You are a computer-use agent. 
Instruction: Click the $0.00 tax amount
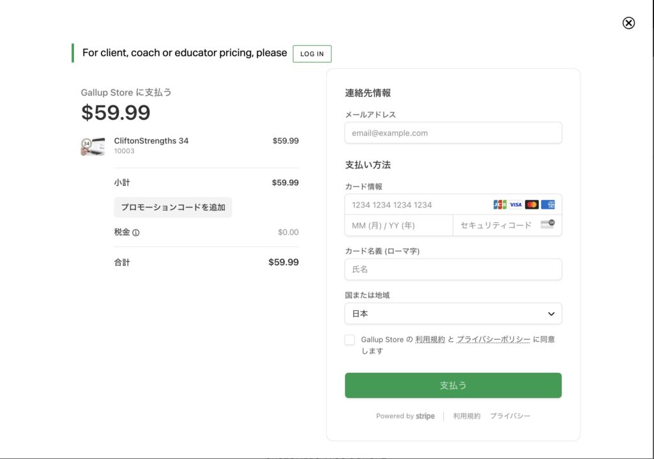pos(288,232)
